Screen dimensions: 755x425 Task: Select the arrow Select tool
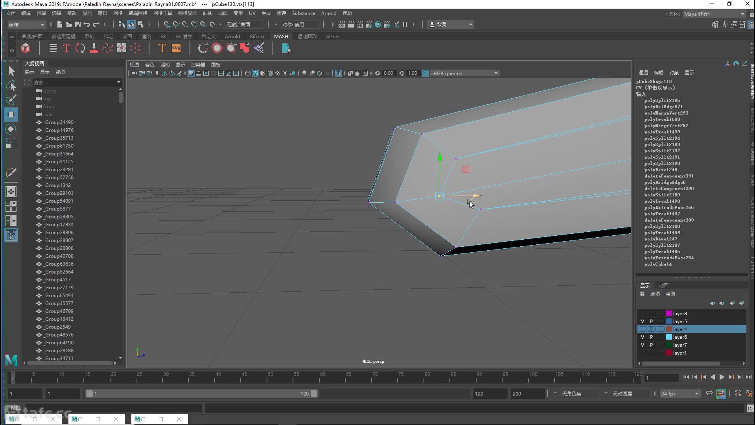(x=11, y=71)
